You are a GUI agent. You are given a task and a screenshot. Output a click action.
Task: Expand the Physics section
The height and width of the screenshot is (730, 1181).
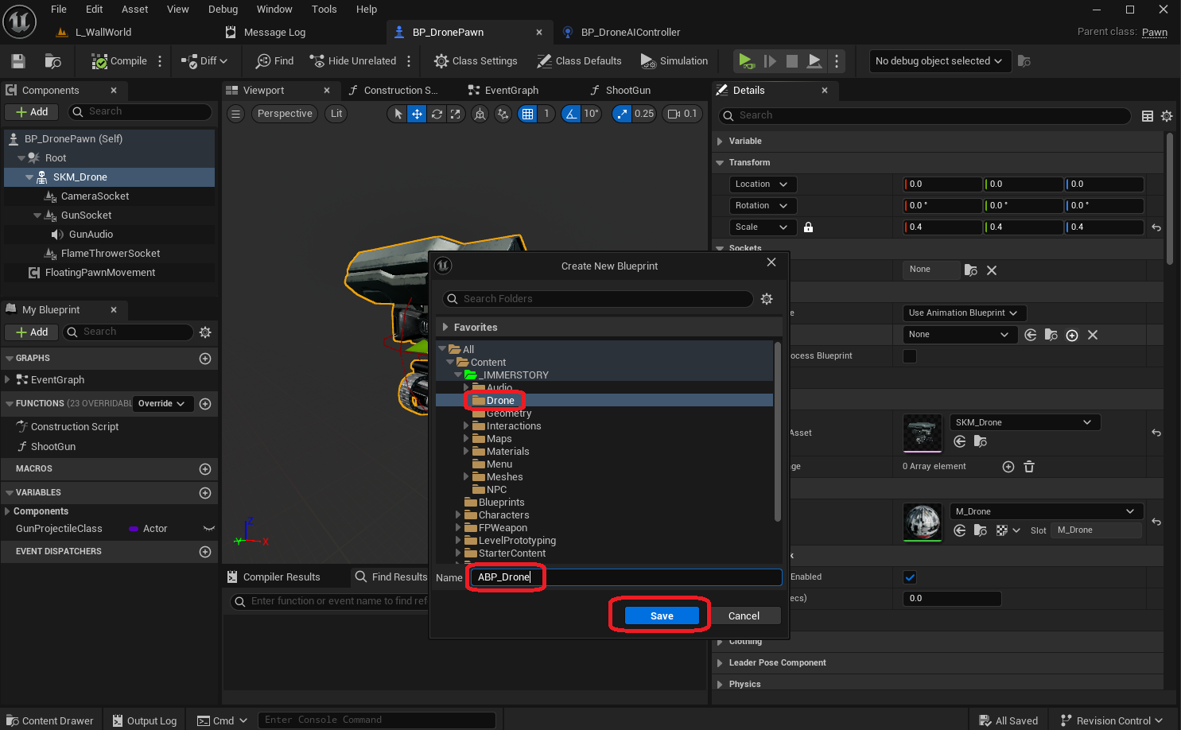[721, 685]
